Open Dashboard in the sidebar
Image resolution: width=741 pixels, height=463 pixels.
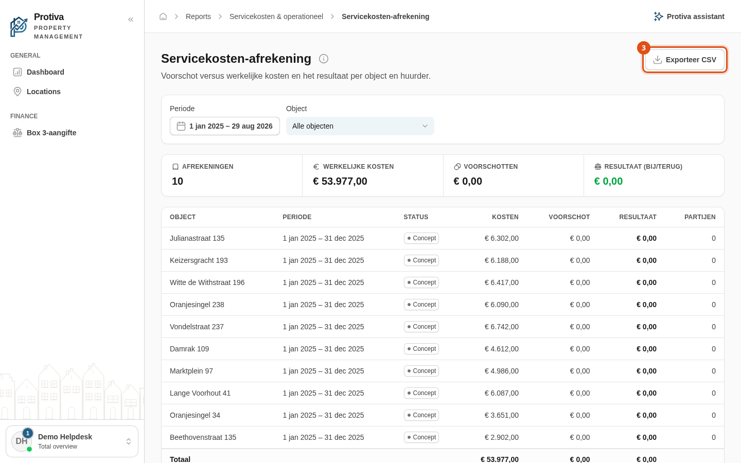pos(72,72)
